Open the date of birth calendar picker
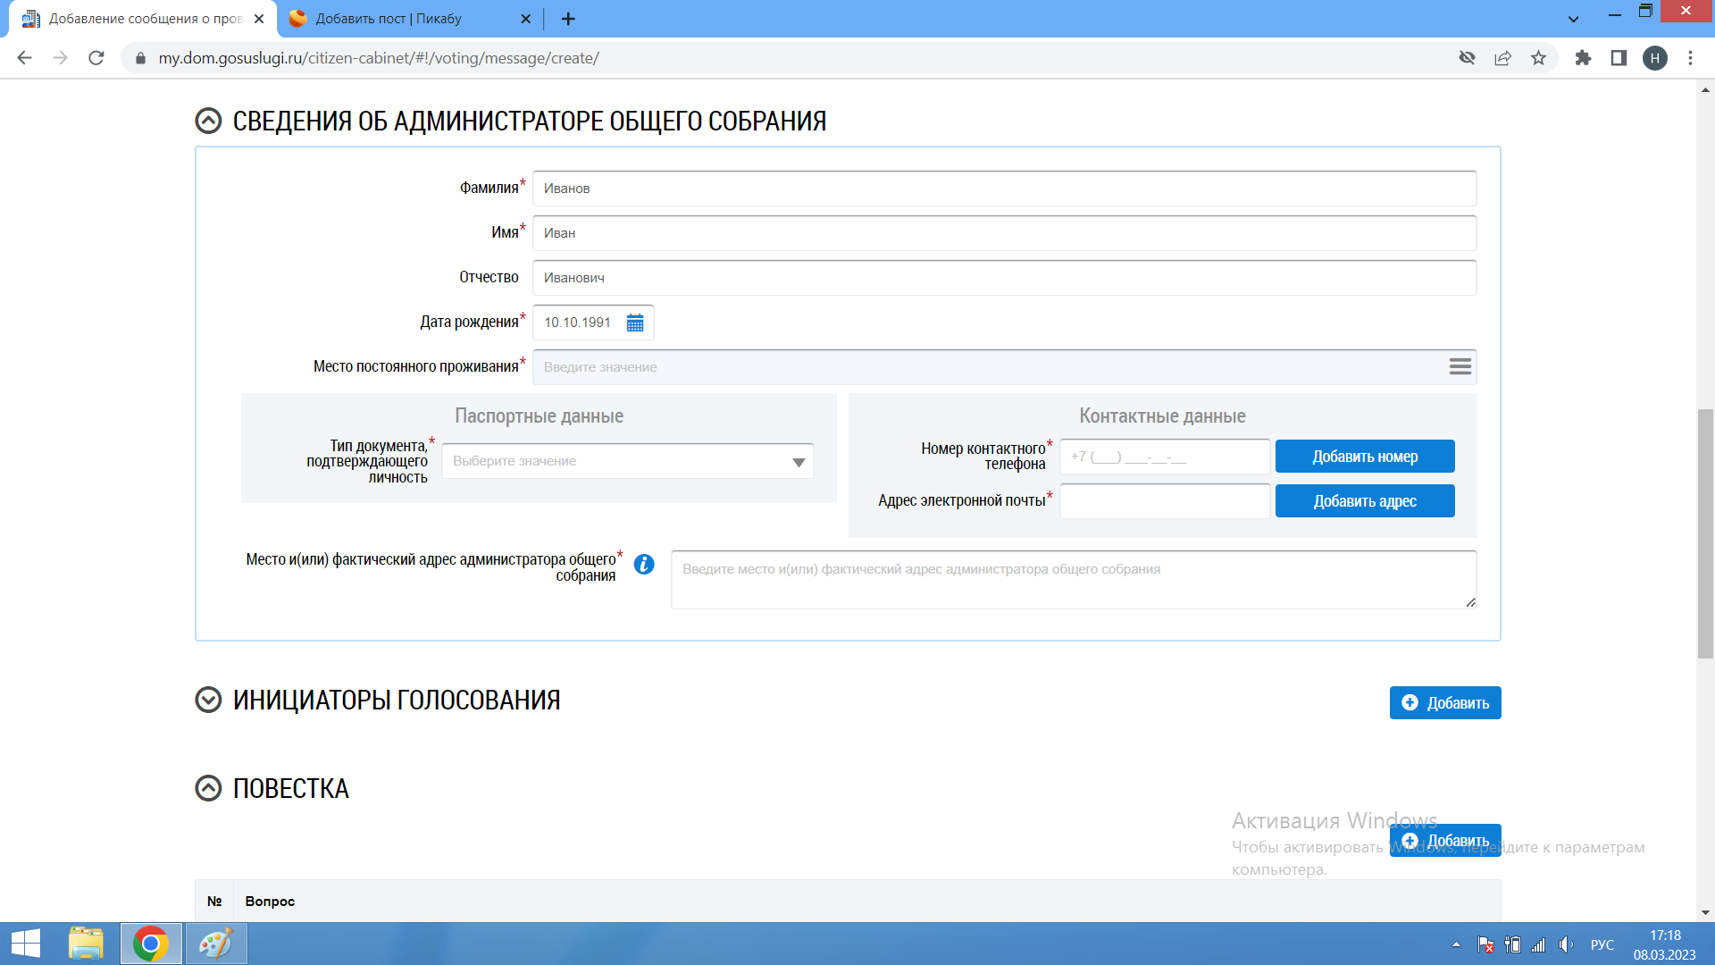This screenshot has width=1715, height=965. [x=635, y=323]
